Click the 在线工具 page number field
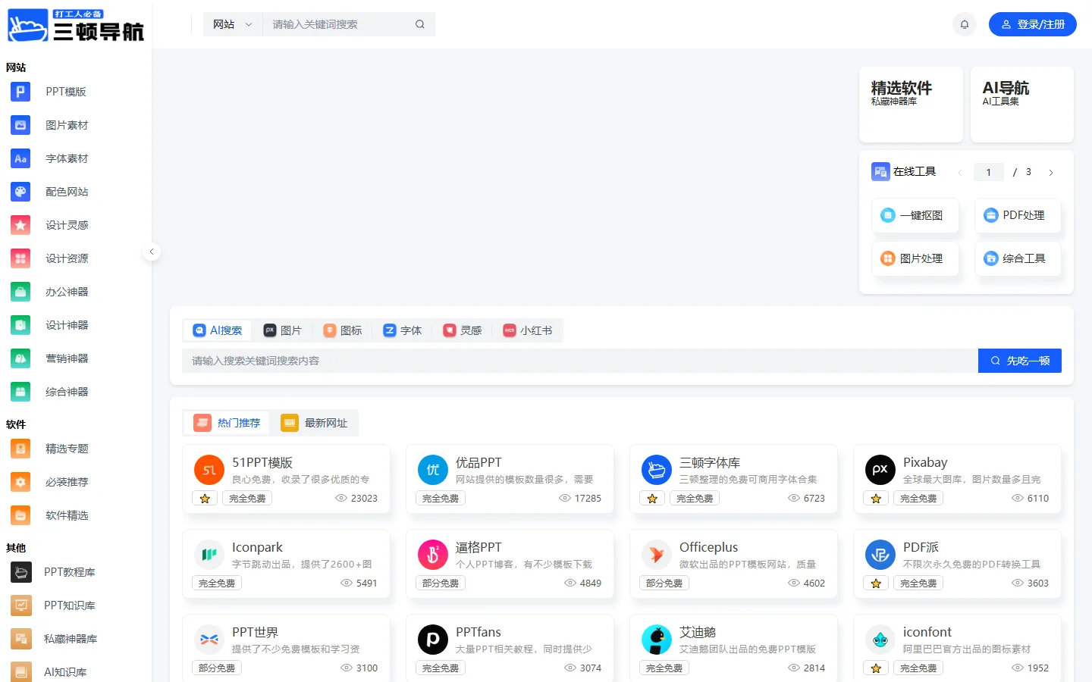The height and width of the screenshot is (682, 1092). [989, 173]
